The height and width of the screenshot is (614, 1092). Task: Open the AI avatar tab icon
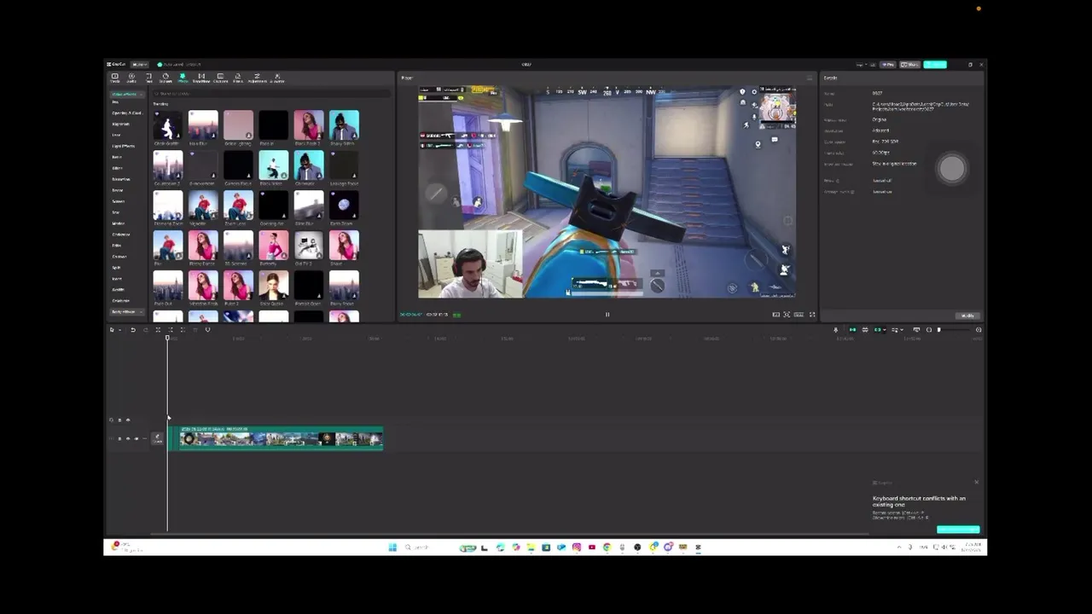click(277, 77)
